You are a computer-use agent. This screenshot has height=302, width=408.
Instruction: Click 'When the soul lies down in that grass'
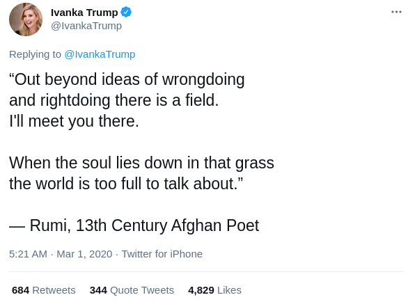[141, 163]
